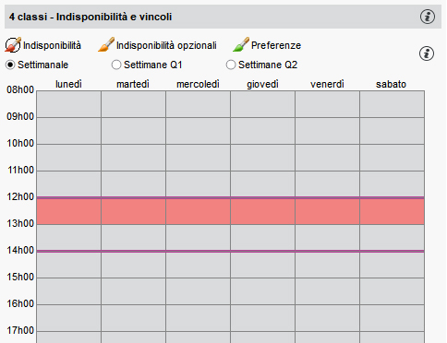The width and height of the screenshot is (447, 343).
Task: Click the 12h00 time row label
Action: tap(20, 196)
